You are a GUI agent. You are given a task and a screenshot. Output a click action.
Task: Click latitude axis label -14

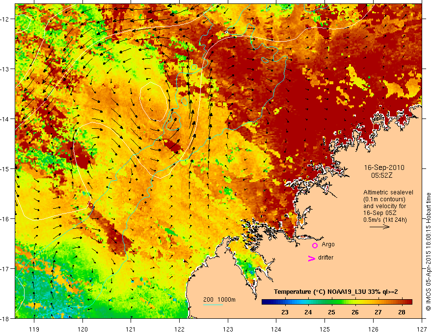click(5, 119)
